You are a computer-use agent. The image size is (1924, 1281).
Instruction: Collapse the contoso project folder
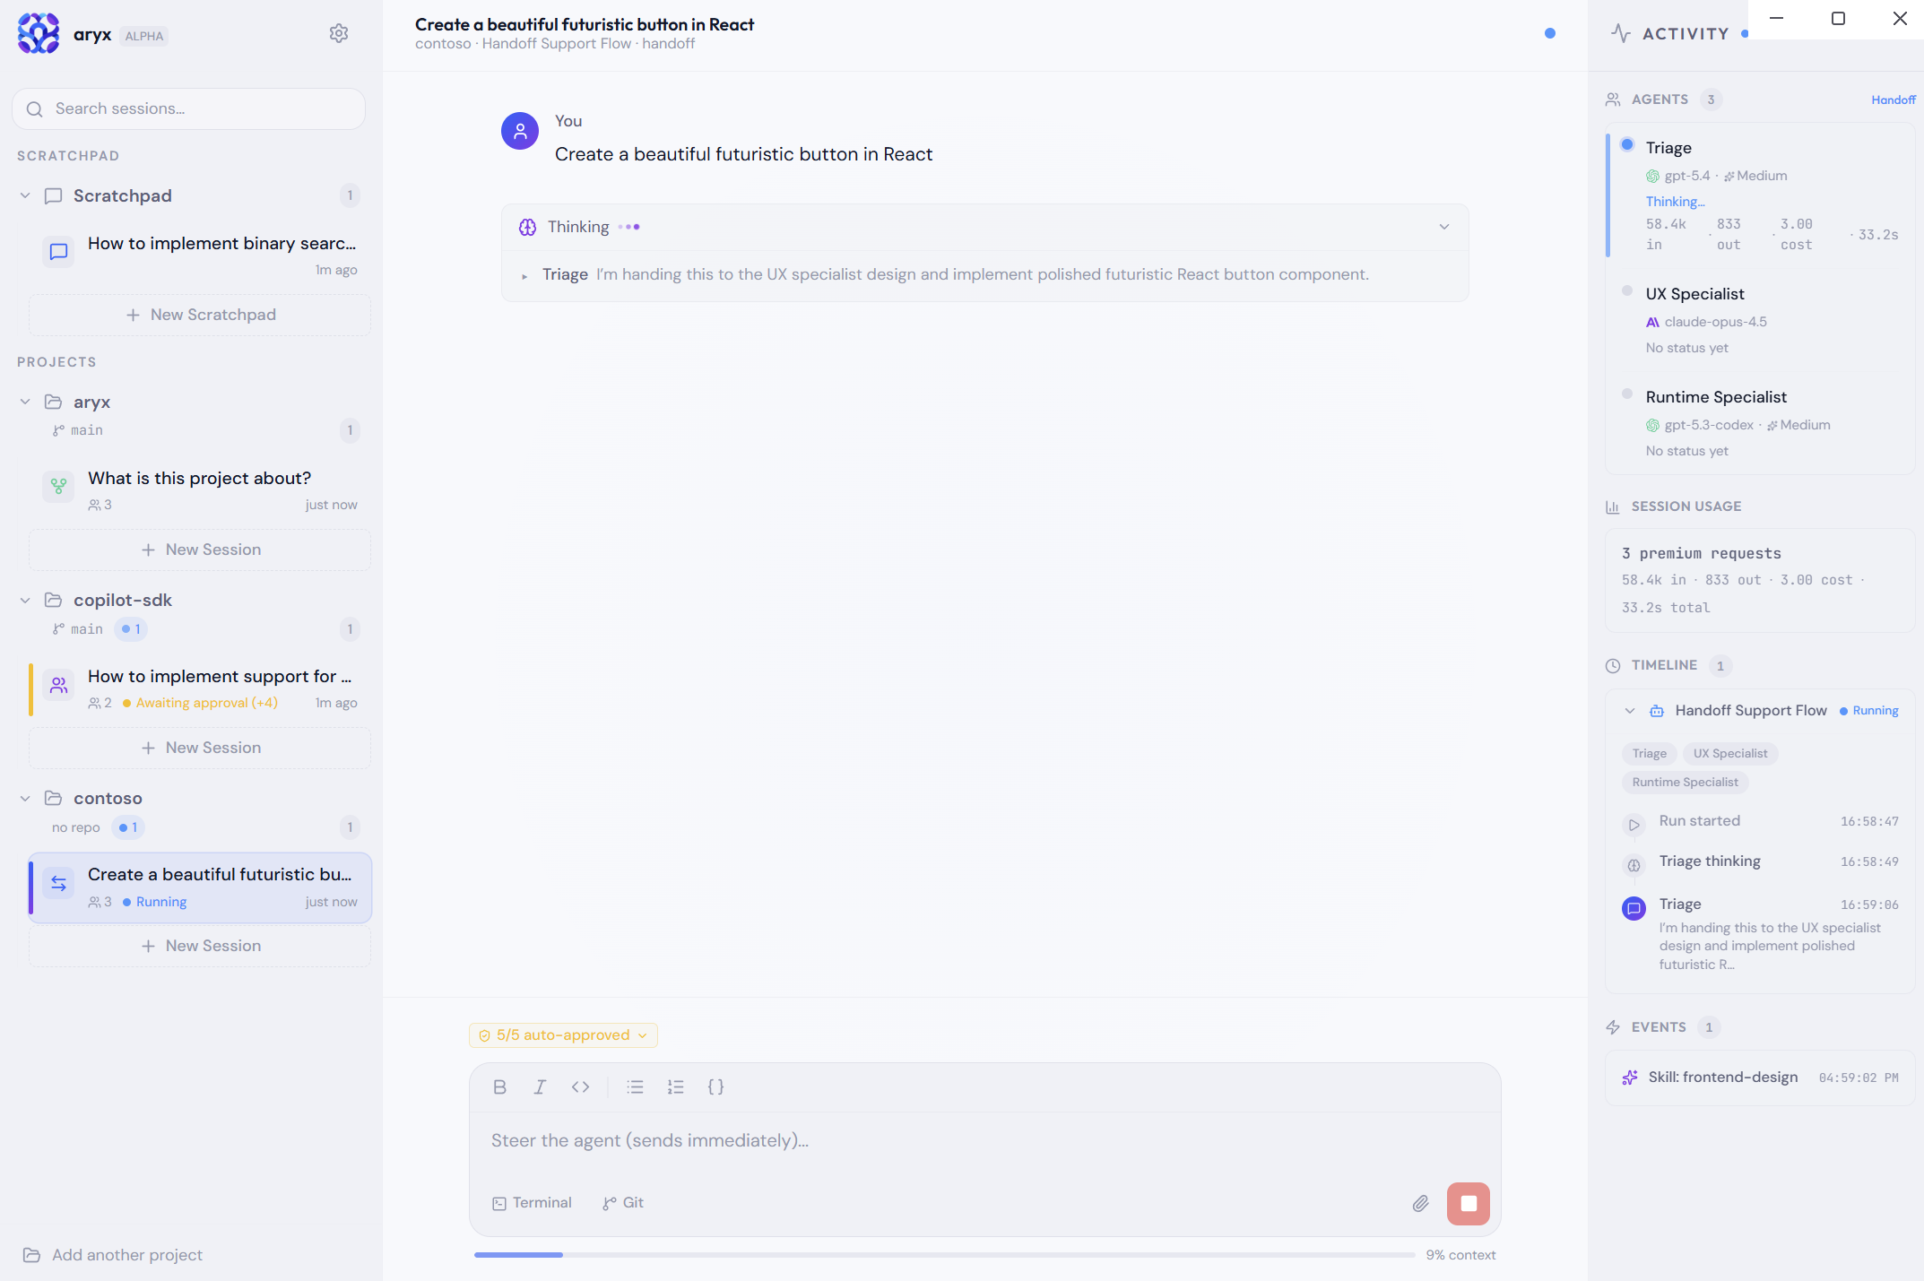click(25, 798)
